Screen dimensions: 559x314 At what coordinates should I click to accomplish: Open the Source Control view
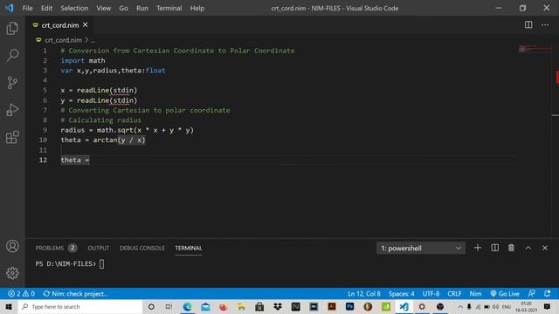click(12, 83)
